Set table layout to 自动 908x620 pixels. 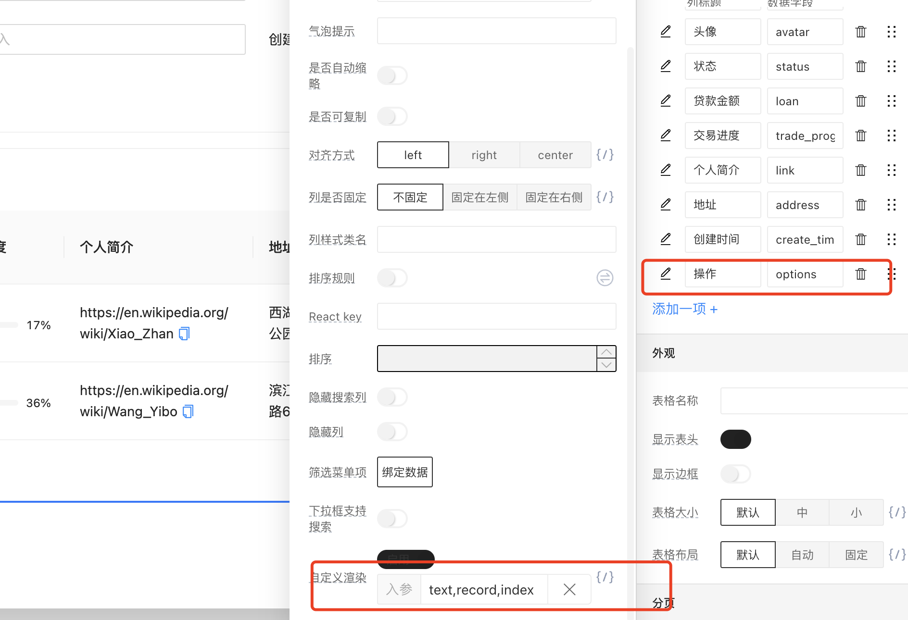802,555
